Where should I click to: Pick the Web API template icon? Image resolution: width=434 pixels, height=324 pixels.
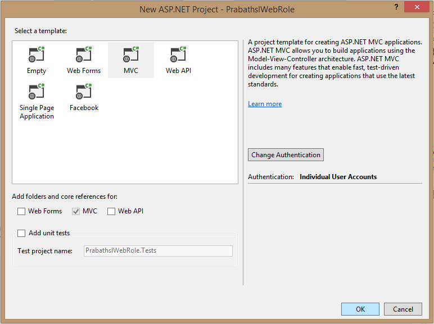tap(178, 54)
